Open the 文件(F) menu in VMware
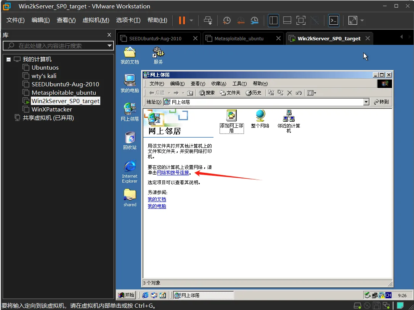Viewport: 414px width, 310px height. point(15,20)
